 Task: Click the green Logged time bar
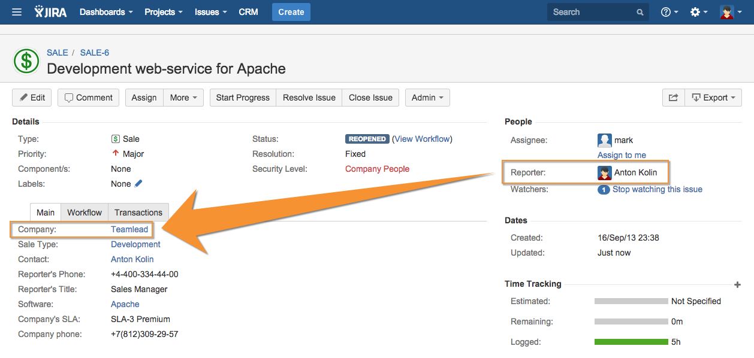631,342
